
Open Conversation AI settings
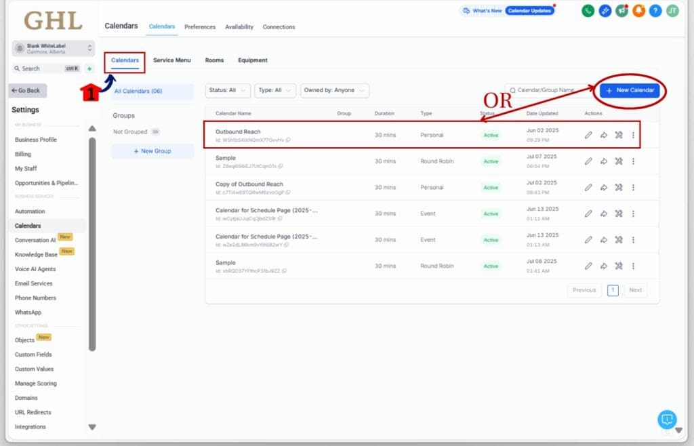pos(35,240)
